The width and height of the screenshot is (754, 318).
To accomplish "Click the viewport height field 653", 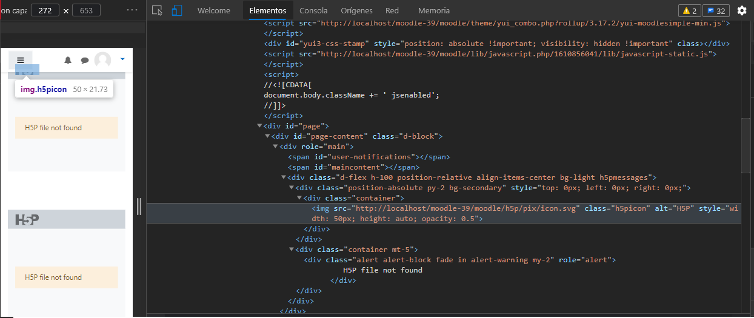I will pos(86,10).
